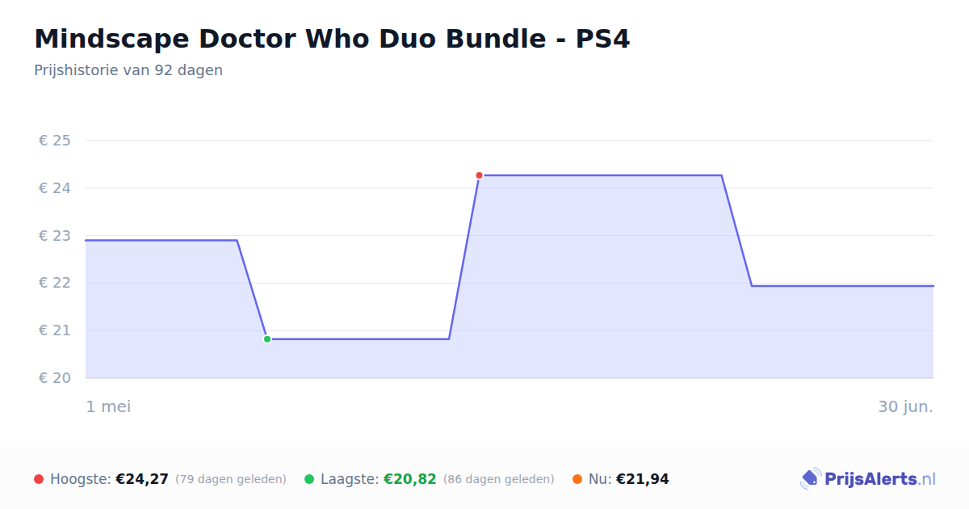Click the Hoogste €24,27 price value
The width and height of the screenshot is (969, 509).
(x=142, y=479)
